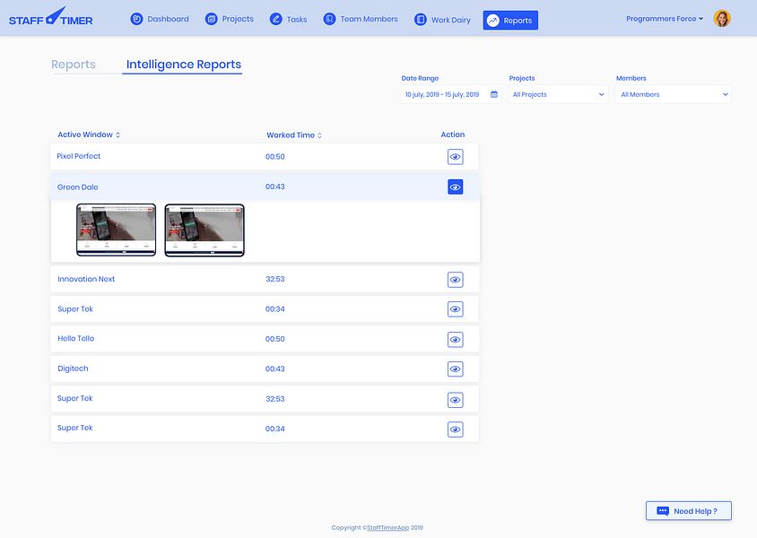
Task: Click the Date Range input field
Action: pos(451,94)
